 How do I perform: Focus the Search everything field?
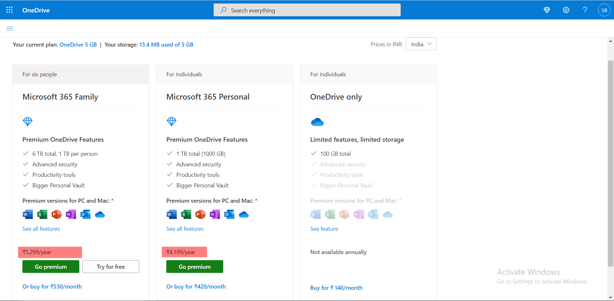tap(307, 10)
